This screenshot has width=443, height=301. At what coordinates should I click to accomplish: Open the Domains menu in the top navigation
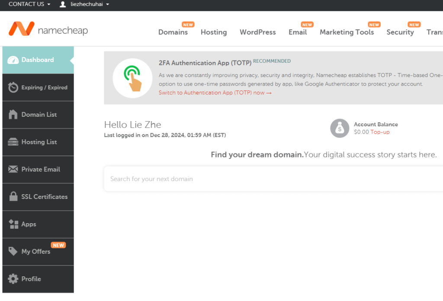coord(173,32)
